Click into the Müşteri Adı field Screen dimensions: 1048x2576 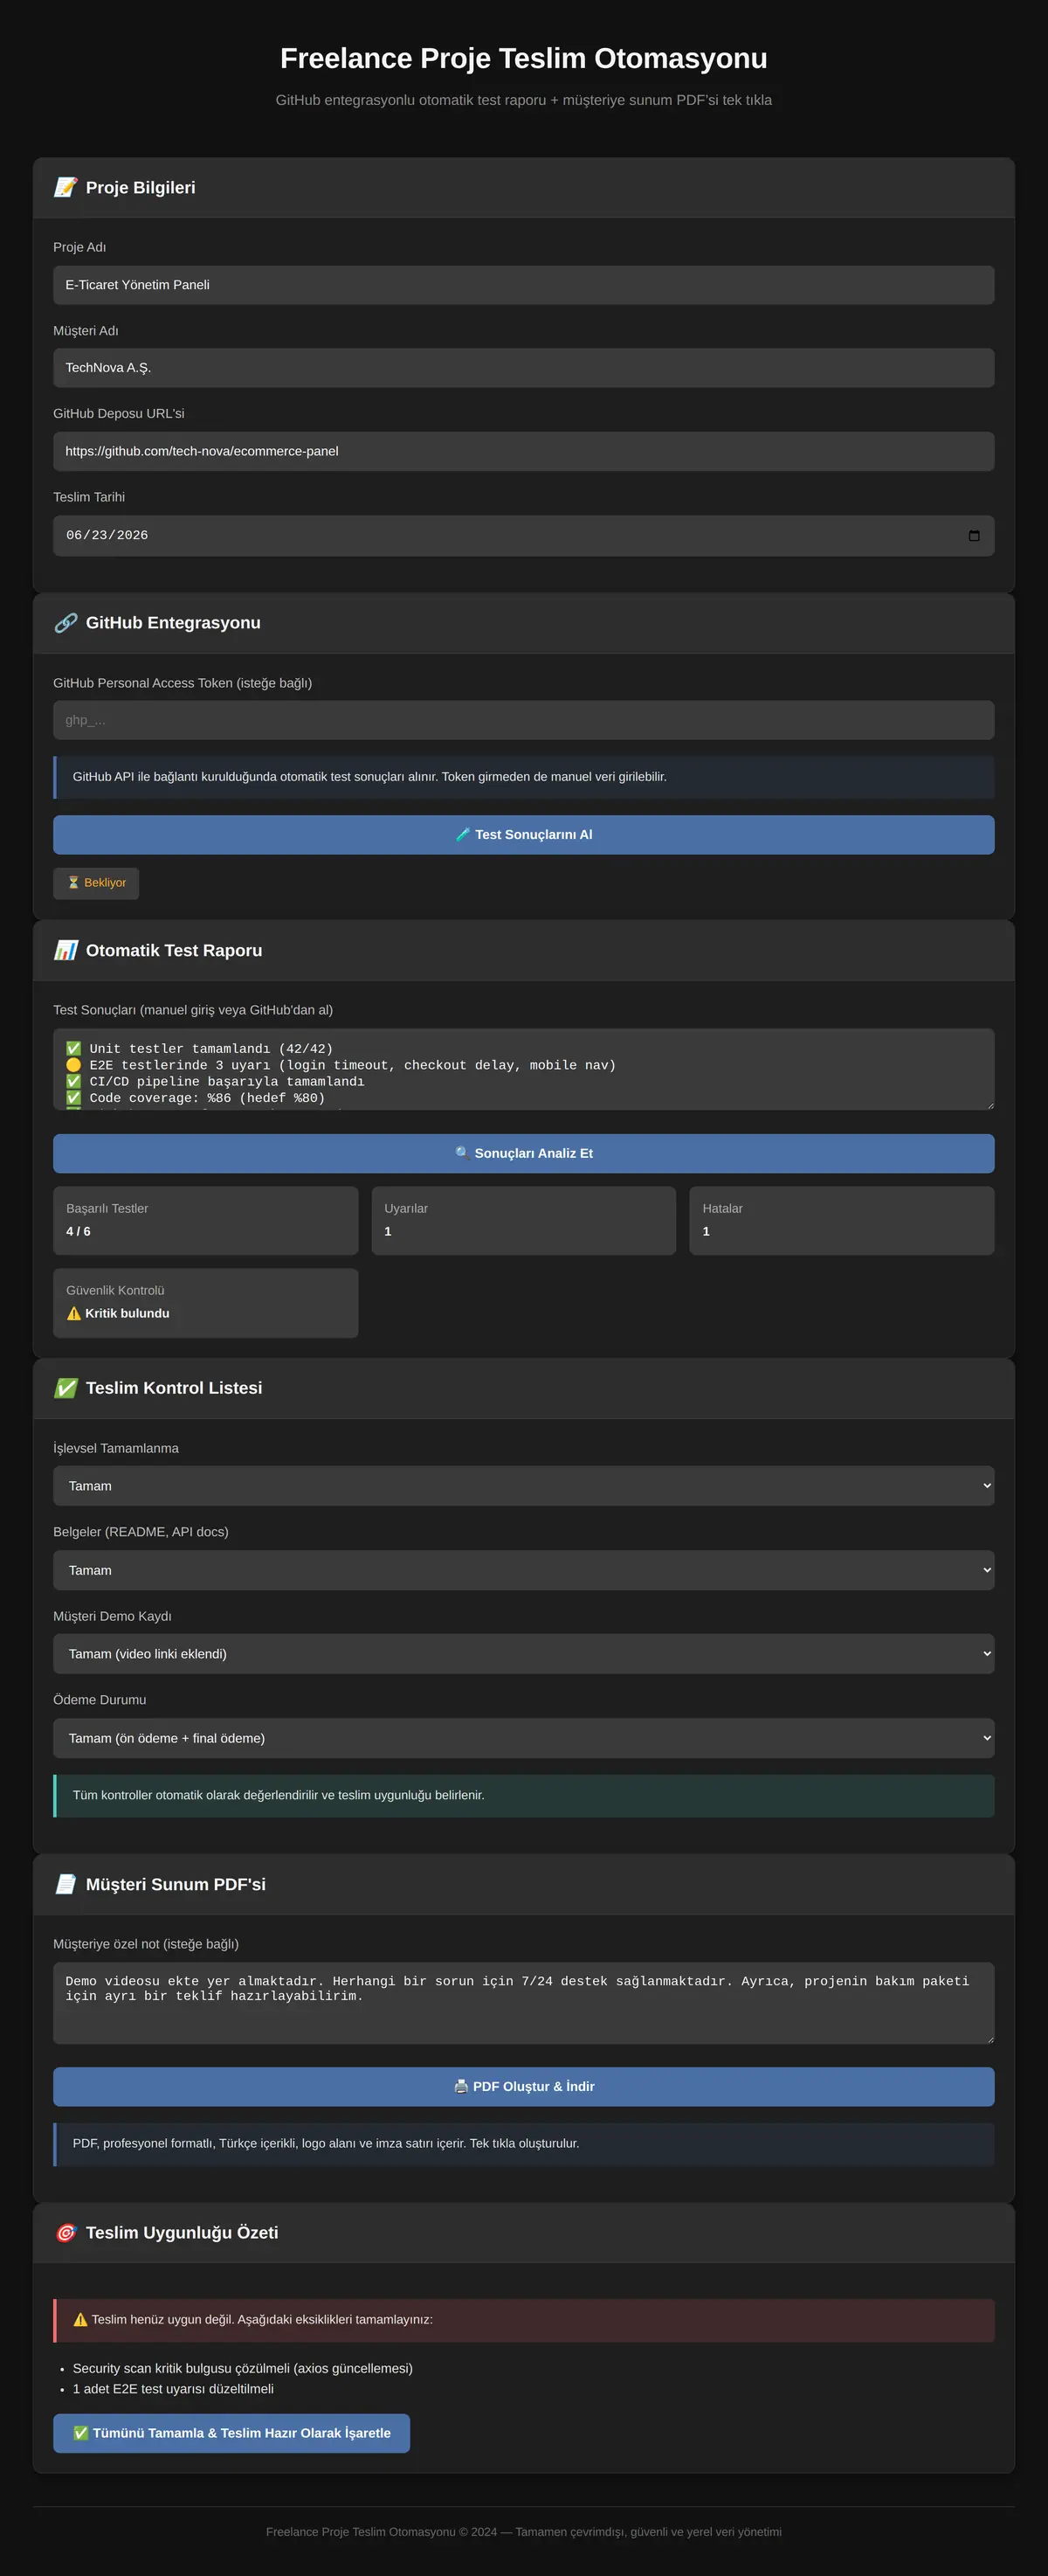523,368
